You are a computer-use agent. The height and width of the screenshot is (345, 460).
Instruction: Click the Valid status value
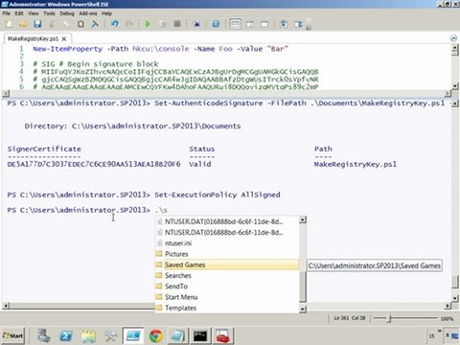click(x=200, y=164)
